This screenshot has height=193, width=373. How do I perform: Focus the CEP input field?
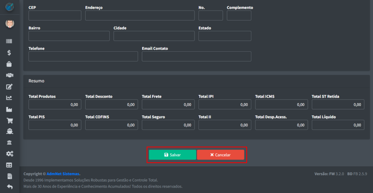55,15
